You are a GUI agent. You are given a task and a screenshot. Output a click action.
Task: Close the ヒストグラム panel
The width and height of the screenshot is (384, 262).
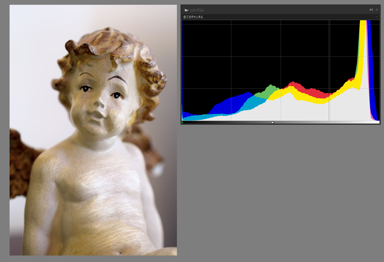coord(377,10)
